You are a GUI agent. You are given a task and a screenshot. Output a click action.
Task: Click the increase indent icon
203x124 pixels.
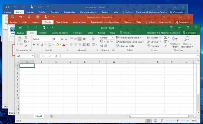click(x=88, y=45)
